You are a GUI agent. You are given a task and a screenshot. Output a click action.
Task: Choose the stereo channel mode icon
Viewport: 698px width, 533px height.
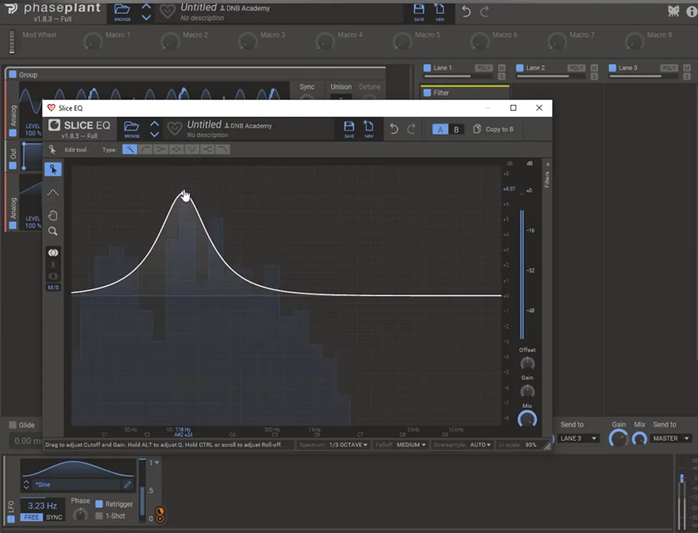[x=53, y=253]
